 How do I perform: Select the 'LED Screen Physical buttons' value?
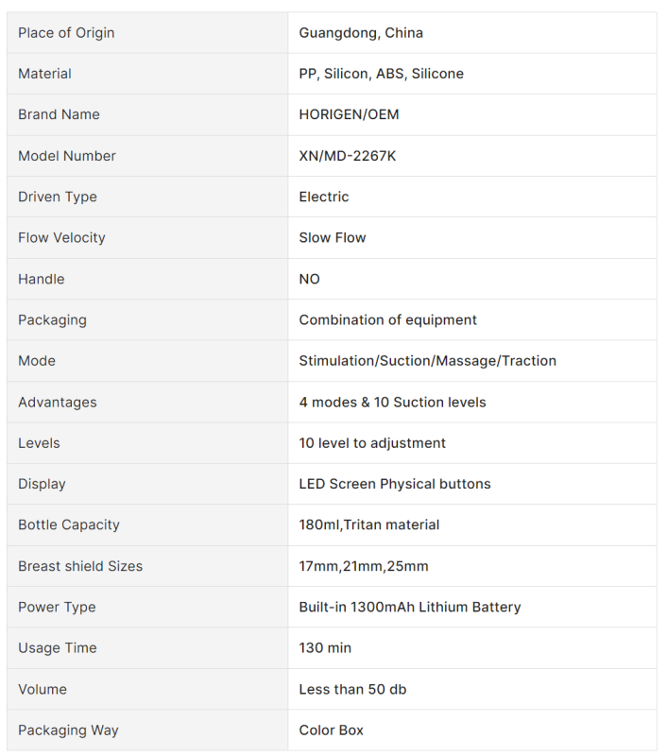click(395, 484)
